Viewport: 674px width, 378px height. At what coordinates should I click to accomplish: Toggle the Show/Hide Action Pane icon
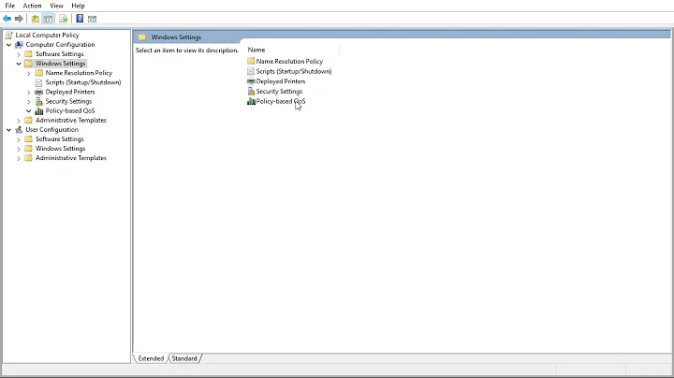(92, 19)
